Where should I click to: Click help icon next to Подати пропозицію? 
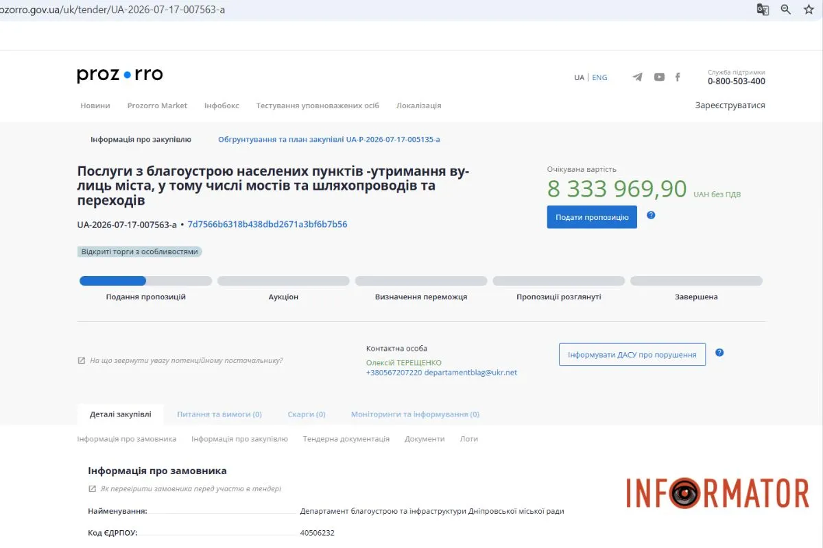651,215
